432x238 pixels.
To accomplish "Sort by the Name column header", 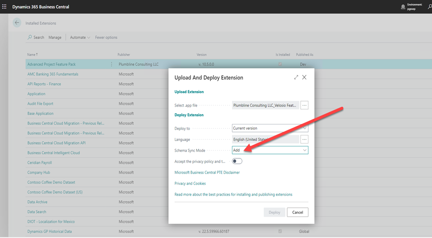I will [x=32, y=54].
